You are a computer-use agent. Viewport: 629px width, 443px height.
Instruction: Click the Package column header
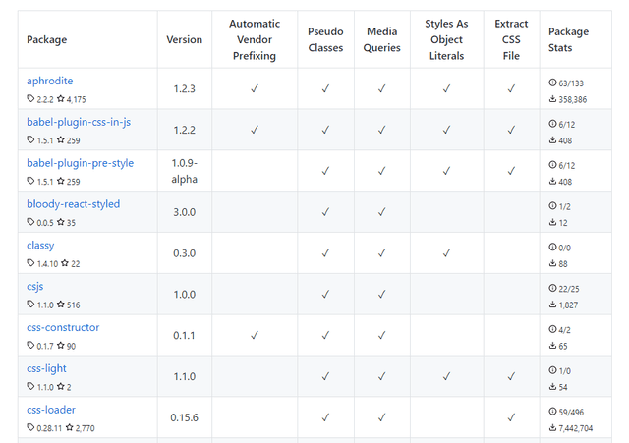[47, 39]
